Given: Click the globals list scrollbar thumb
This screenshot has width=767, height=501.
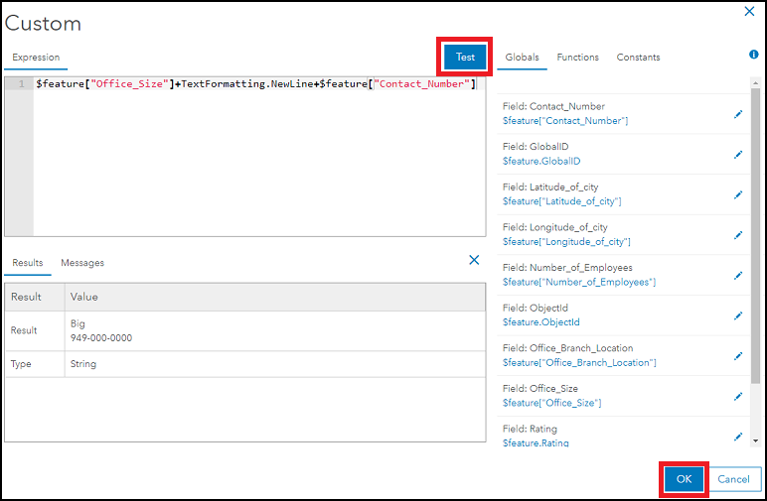Looking at the screenshot, I should click(756, 235).
